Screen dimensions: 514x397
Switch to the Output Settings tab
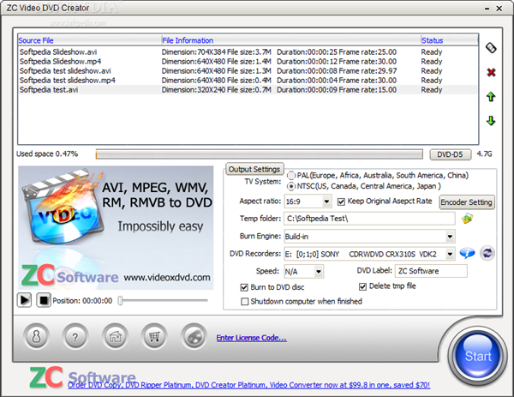click(x=254, y=169)
